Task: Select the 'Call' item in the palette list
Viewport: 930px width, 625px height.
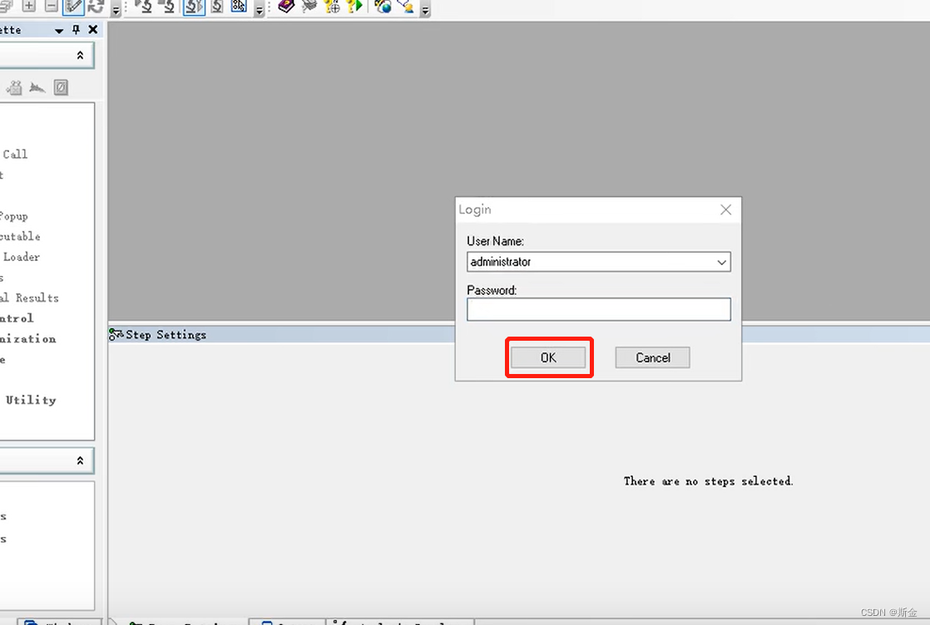Action: (x=15, y=154)
